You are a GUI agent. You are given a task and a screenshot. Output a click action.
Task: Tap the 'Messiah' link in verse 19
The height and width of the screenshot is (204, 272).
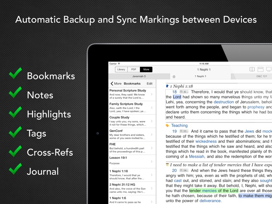click(197, 157)
